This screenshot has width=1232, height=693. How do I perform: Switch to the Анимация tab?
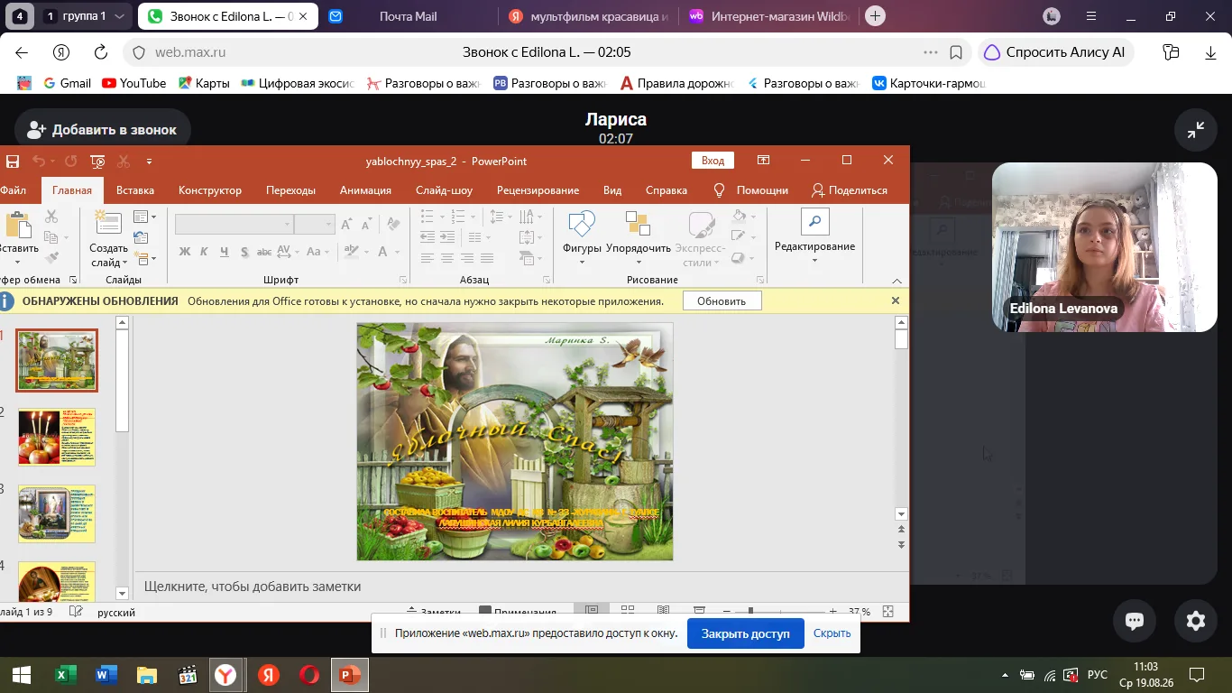[365, 190]
